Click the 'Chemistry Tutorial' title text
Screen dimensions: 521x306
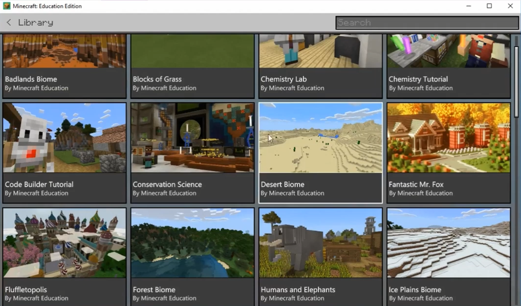[x=418, y=80]
